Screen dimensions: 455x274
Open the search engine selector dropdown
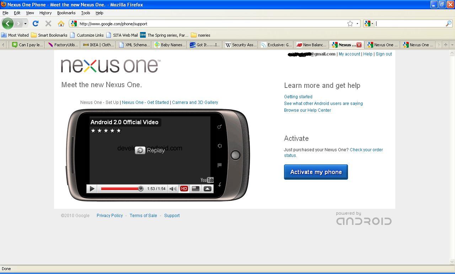point(369,23)
